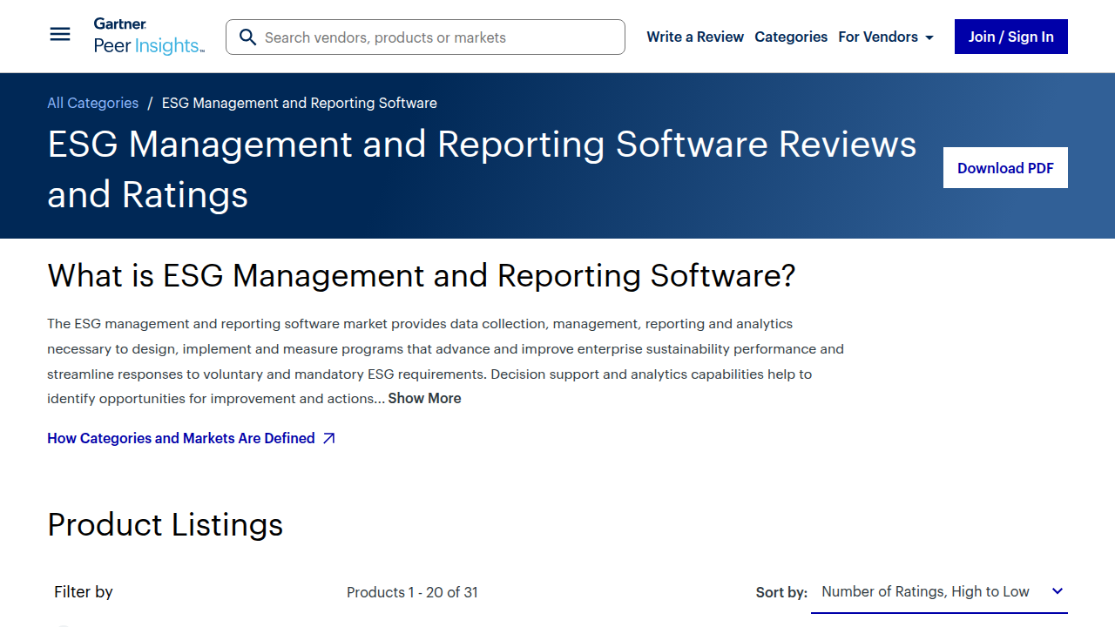Download the PDF report
The height and width of the screenshot is (627, 1115).
tap(1005, 168)
